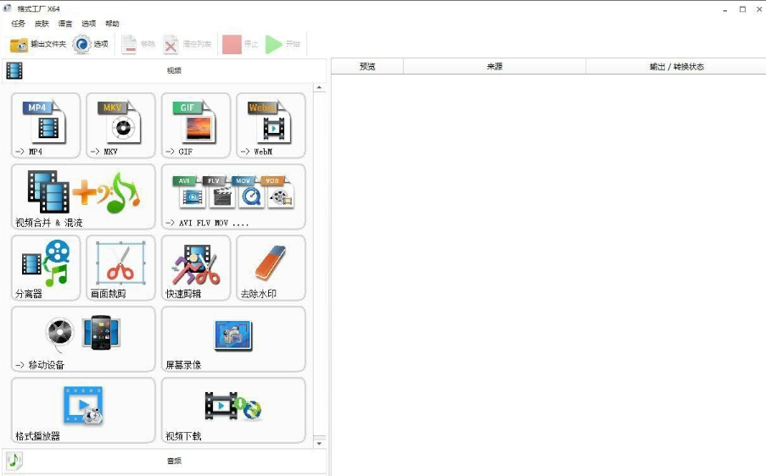This screenshot has height=476, width=766.
Task: Open the 皮肤 menu
Action: click(x=42, y=24)
